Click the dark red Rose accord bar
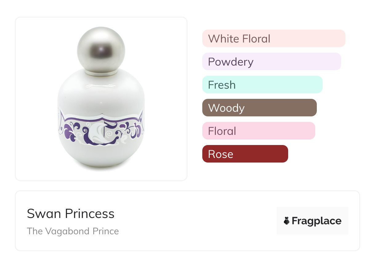 click(245, 154)
